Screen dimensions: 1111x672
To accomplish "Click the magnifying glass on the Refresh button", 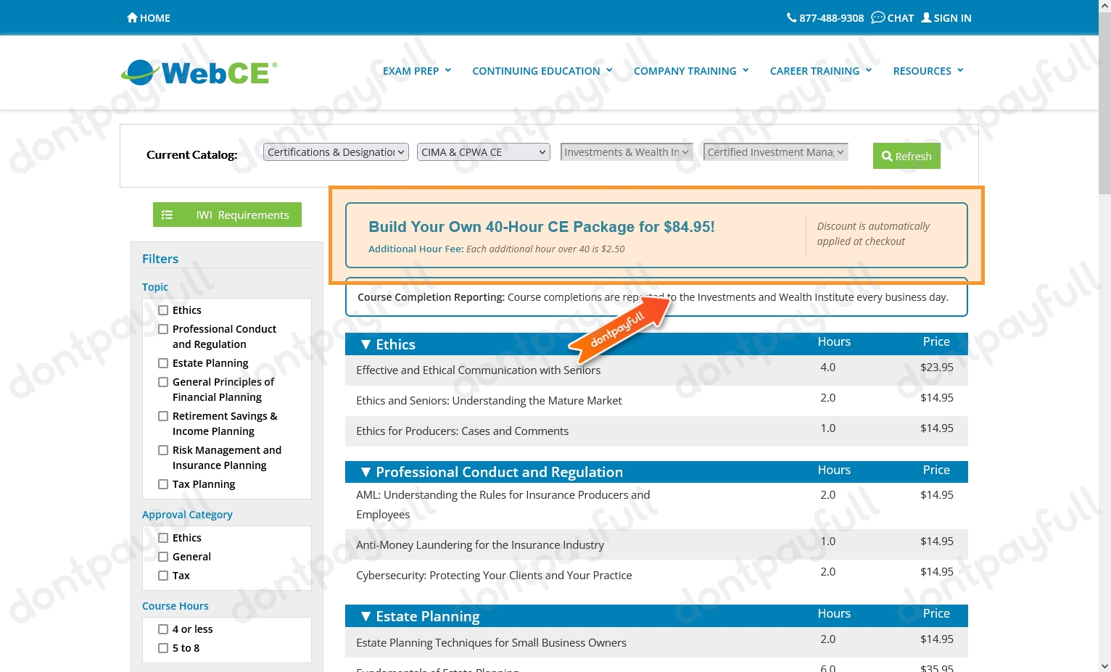I will tap(887, 156).
